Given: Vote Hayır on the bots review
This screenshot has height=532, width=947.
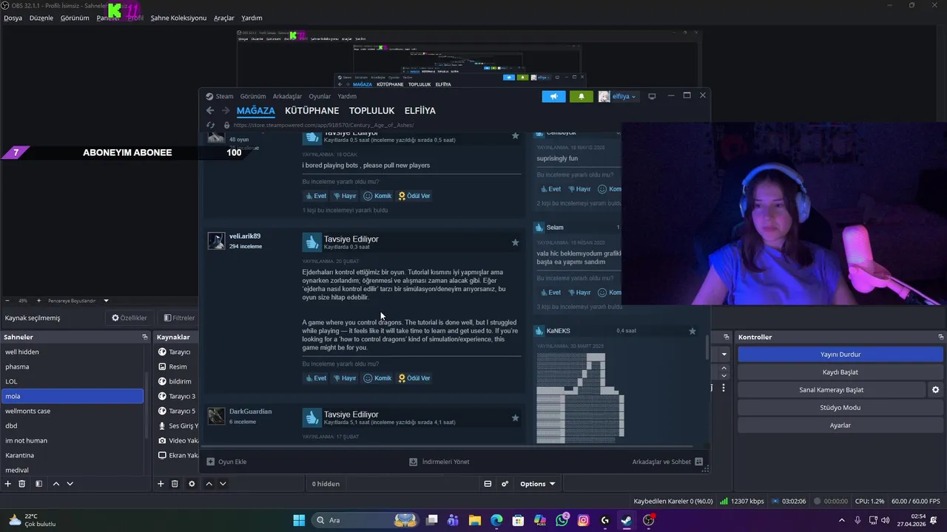Looking at the screenshot, I should pyautogui.click(x=345, y=196).
